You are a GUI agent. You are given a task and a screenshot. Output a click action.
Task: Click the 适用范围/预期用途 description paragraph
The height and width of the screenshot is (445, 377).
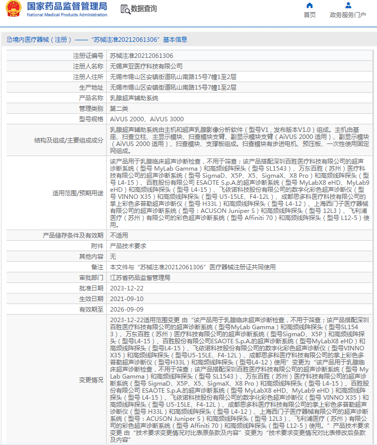pos(240,193)
